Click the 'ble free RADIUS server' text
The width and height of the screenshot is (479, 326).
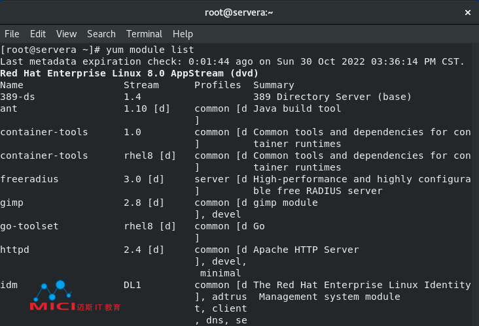tap(318, 191)
